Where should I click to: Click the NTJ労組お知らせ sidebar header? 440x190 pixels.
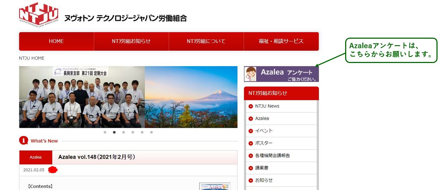click(x=281, y=93)
